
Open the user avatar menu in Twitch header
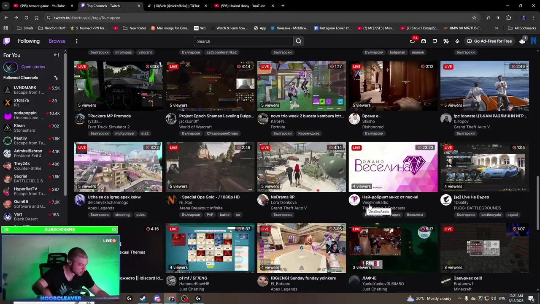534,41
